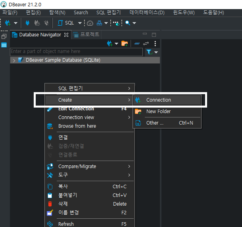This screenshot has width=242, height=227.
Task: Toggle the transaction mode switch icon
Action: [x=116, y=23]
